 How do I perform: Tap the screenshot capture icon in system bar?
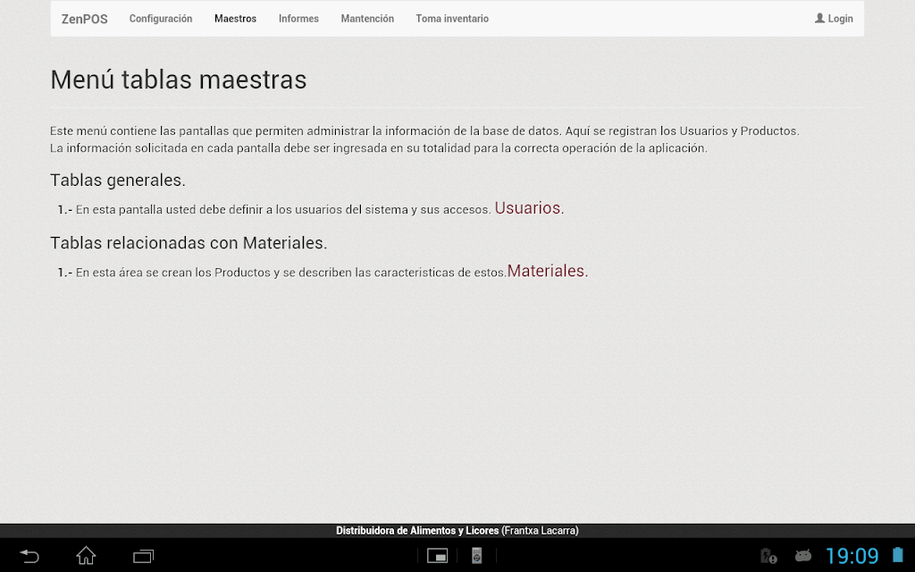click(x=437, y=556)
